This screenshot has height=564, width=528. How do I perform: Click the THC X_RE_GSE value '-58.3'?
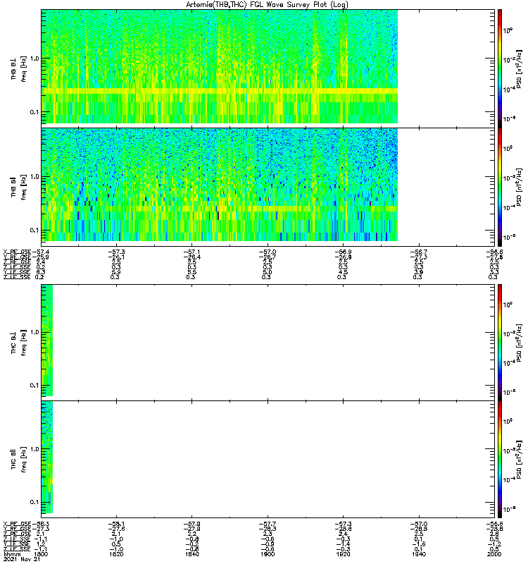pos(41,524)
